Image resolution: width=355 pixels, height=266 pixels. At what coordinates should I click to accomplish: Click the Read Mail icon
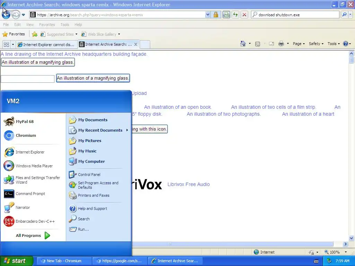point(271,44)
